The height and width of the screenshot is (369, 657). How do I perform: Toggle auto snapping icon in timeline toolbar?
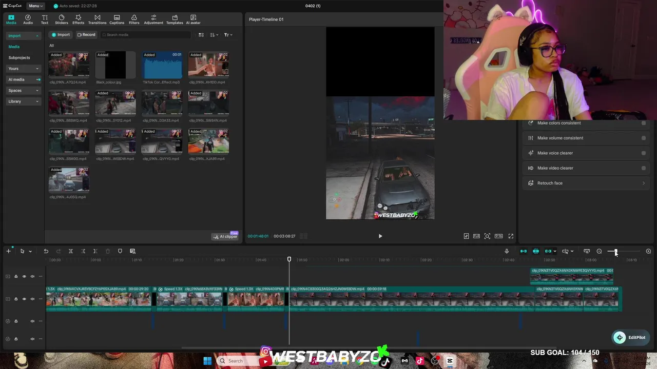coord(536,251)
